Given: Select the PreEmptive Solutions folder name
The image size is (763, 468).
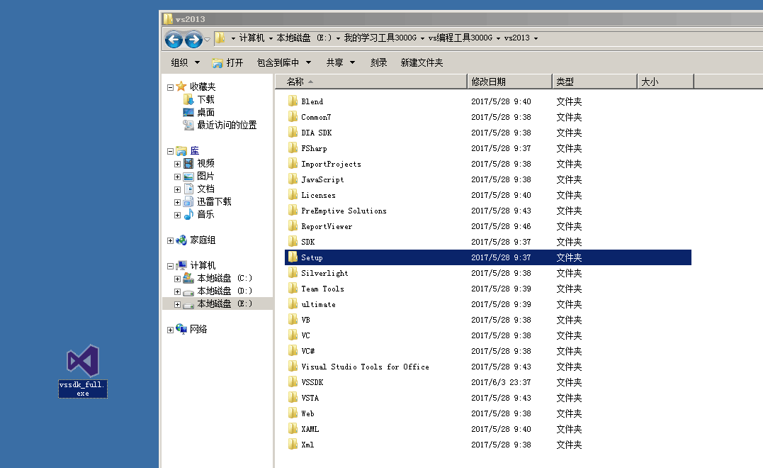Looking at the screenshot, I should 344,211.
